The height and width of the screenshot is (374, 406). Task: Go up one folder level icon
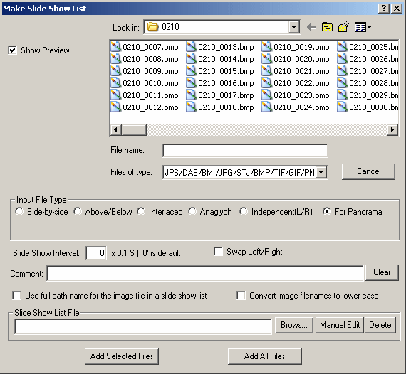point(327,27)
